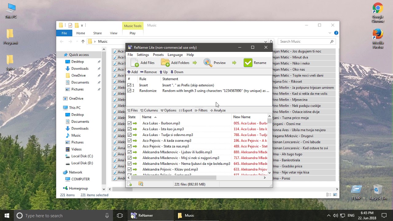Image resolution: width=393 pixels, height=221 pixels.
Task: Click the Analyze button
Action: pos(218,110)
